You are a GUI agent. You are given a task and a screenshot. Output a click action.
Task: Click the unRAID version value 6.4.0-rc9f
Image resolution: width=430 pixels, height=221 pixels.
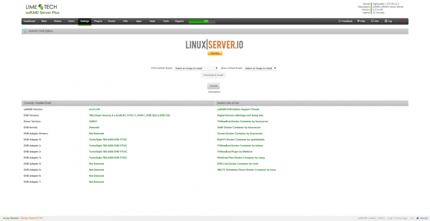pyautogui.click(x=94, y=109)
